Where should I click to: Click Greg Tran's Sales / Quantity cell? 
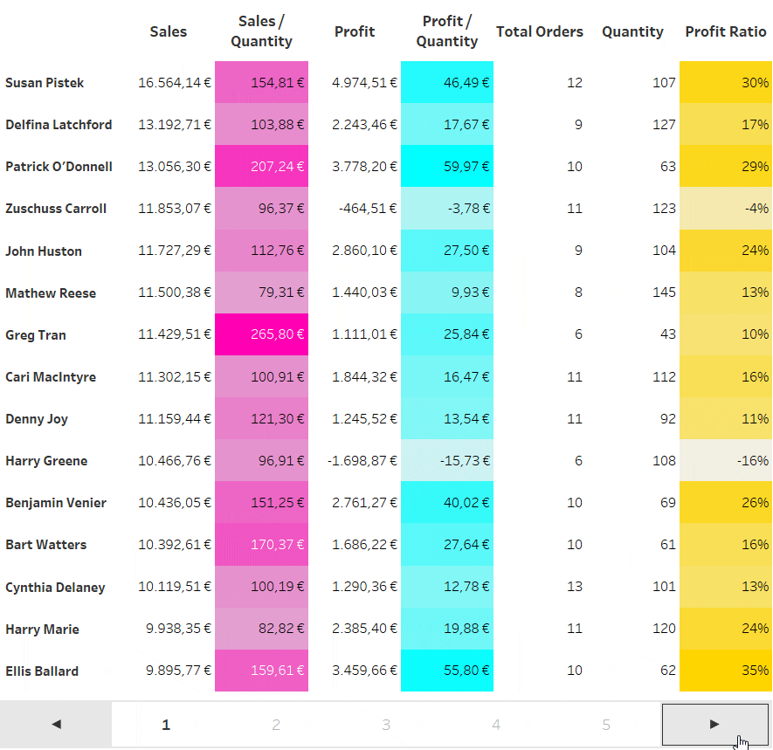pos(261,334)
